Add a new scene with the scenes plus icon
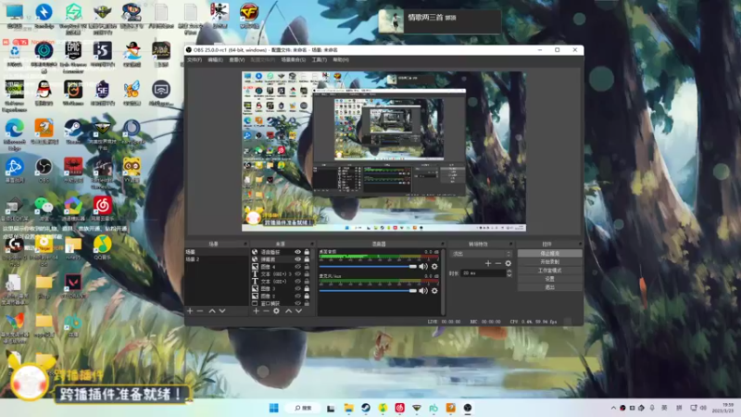Image resolution: width=741 pixels, height=417 pixels. pos(190,311)
